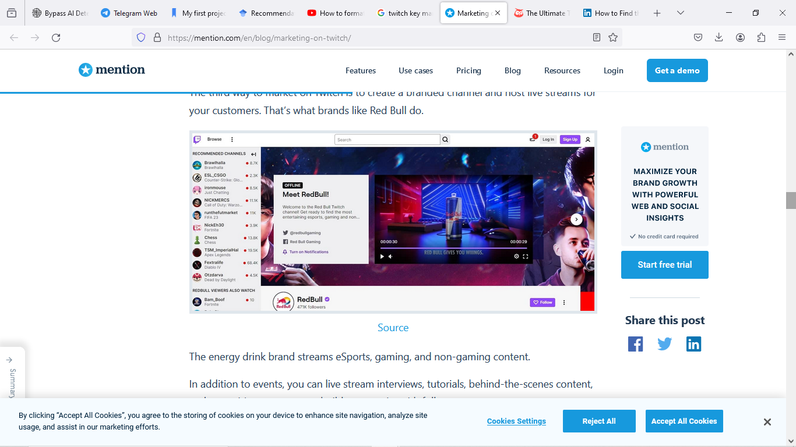
Task: Accept All Cookies in the banner
Action: [x=684, y=421]
